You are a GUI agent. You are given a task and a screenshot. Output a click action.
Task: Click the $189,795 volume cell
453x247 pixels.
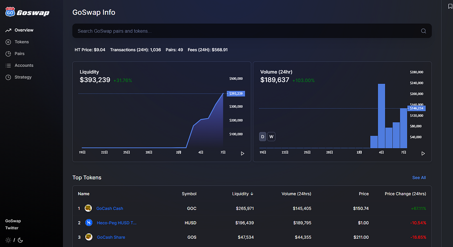point(302,223)
